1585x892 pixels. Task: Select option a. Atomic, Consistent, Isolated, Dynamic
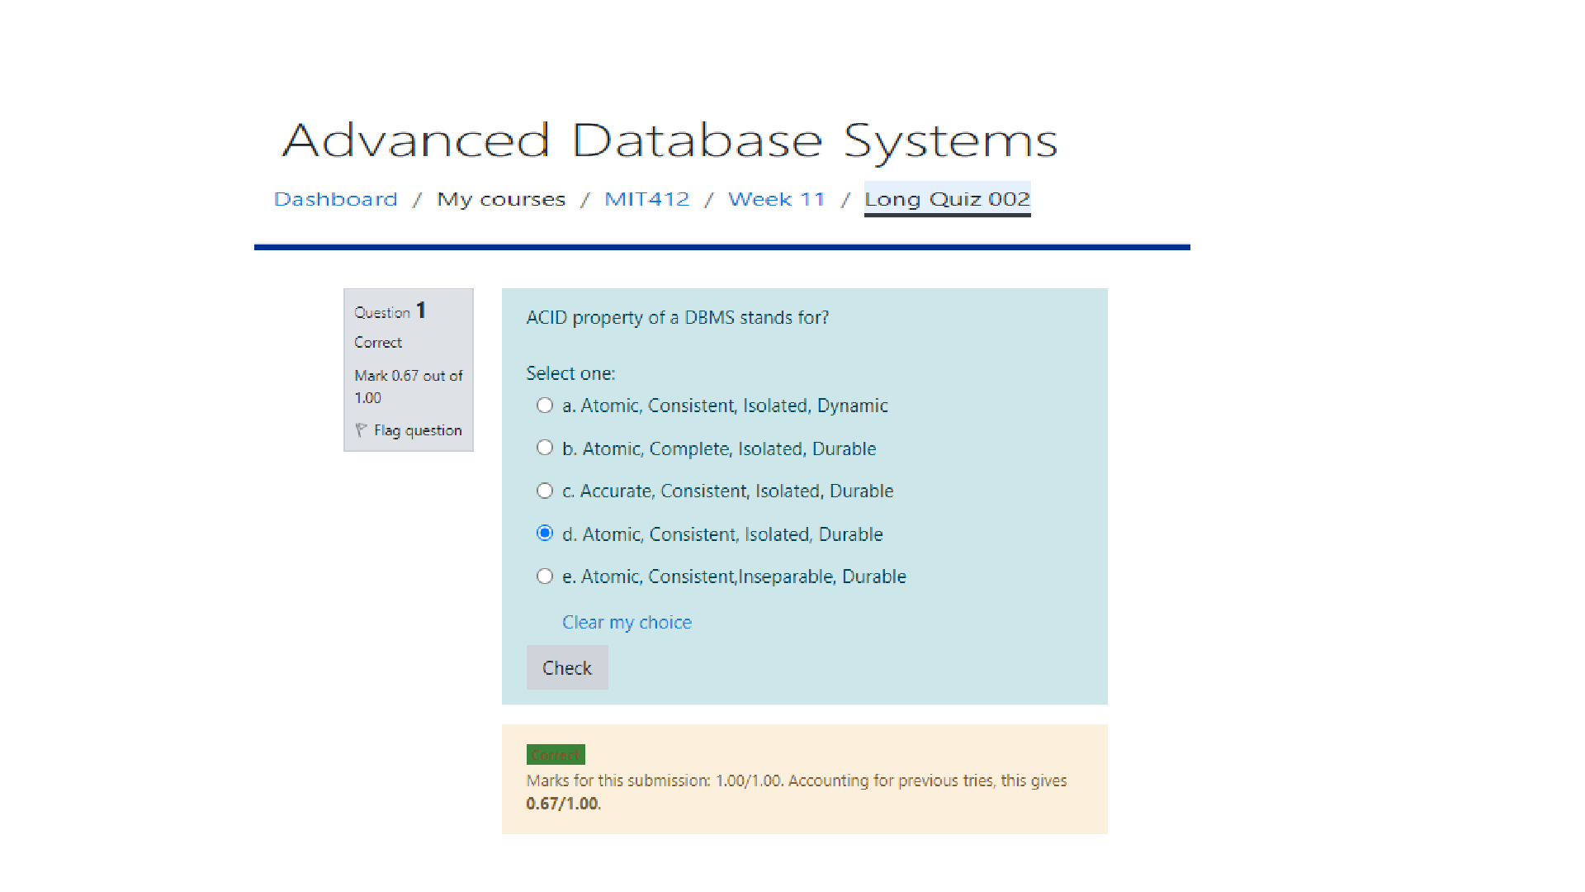point(544,406)
